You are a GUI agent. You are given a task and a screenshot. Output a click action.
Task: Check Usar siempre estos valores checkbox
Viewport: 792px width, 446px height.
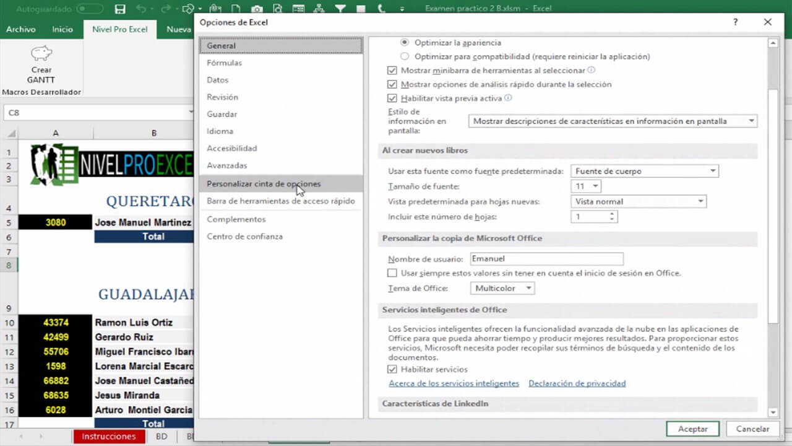[x=392, y=273]
